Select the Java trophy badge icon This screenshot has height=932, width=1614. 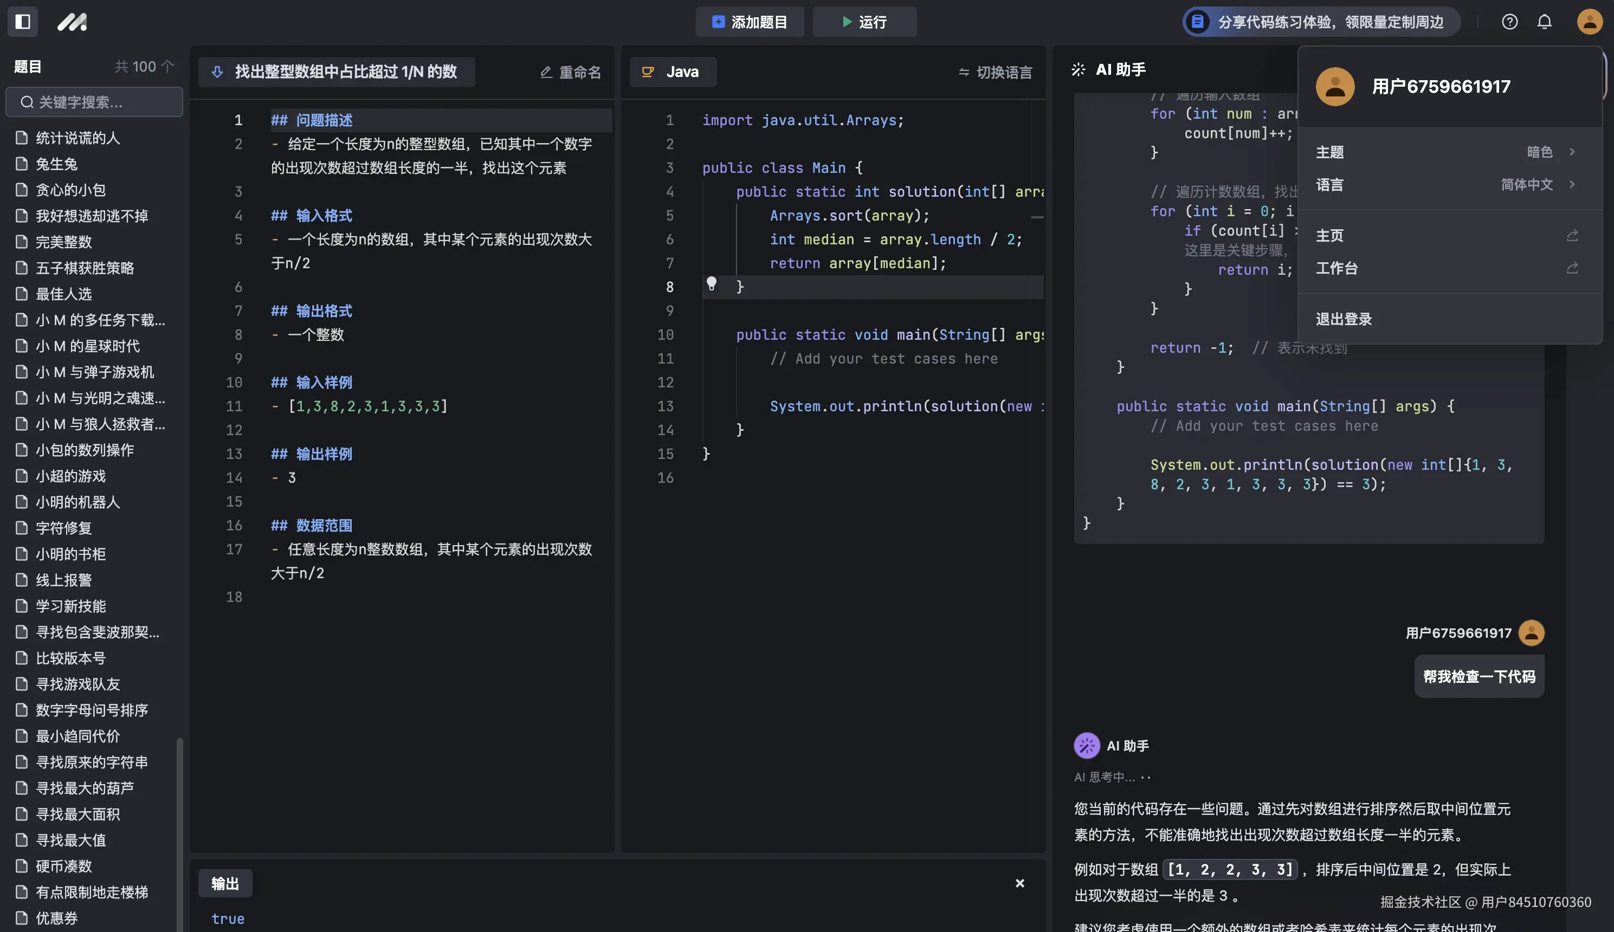click(x=649, y=72)
